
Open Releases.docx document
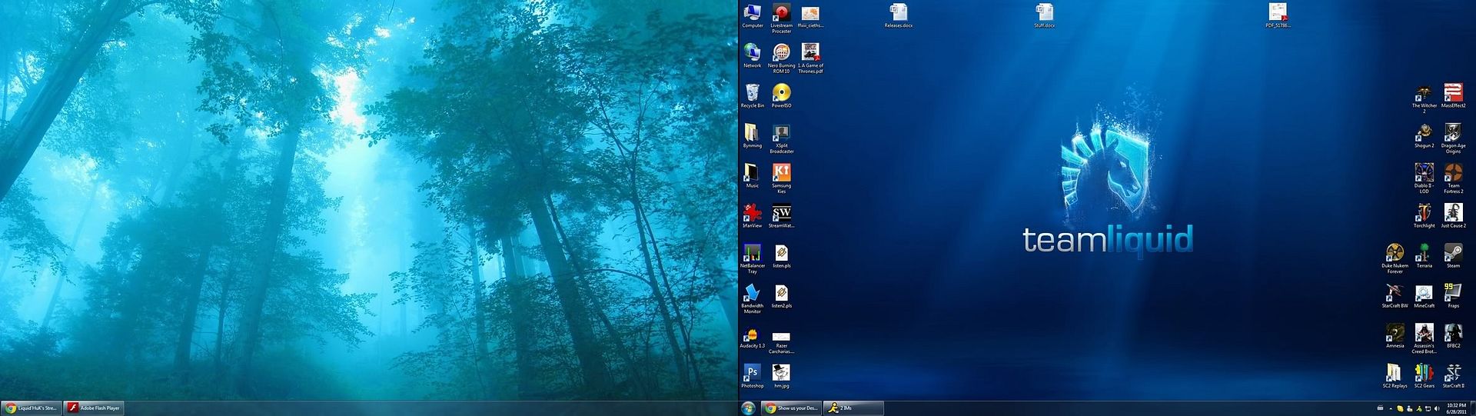coord(898,16)
